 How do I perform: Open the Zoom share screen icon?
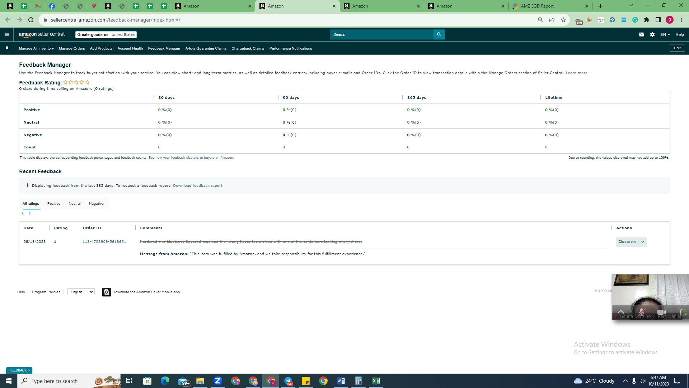click(x=683, y=312)
